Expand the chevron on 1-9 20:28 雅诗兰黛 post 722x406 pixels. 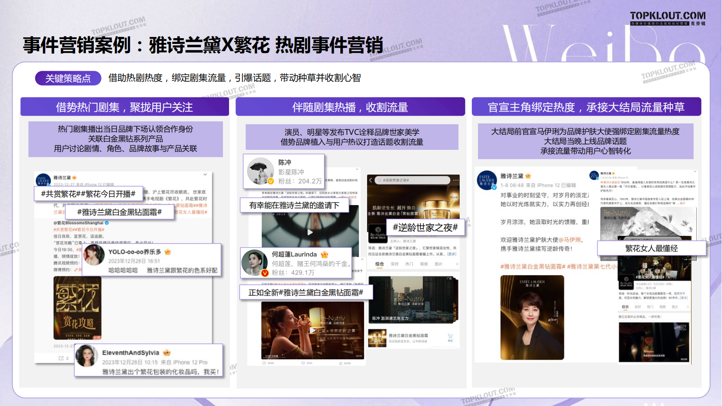695,172
